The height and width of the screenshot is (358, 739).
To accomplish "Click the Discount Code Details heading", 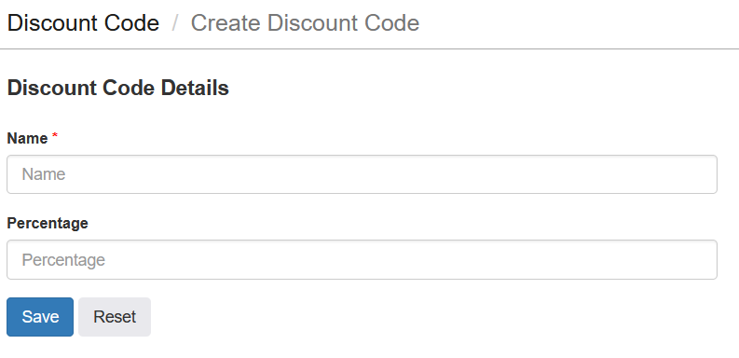I will coord(117,88).
